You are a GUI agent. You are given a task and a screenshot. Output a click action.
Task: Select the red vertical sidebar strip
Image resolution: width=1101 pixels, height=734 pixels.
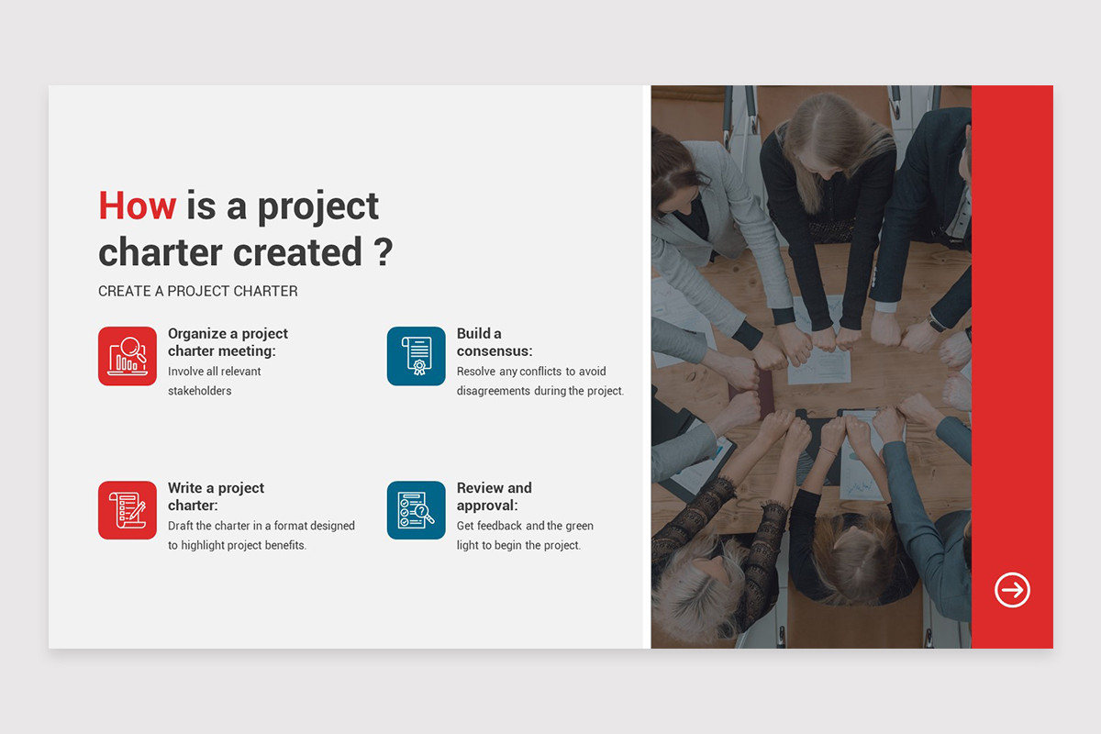(1012, 275)
